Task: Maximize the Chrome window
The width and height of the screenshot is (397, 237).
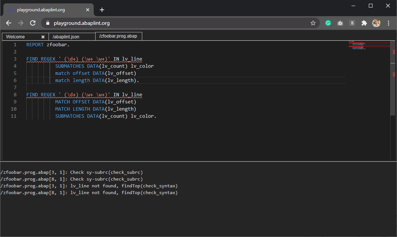Action: click(370, 6)
